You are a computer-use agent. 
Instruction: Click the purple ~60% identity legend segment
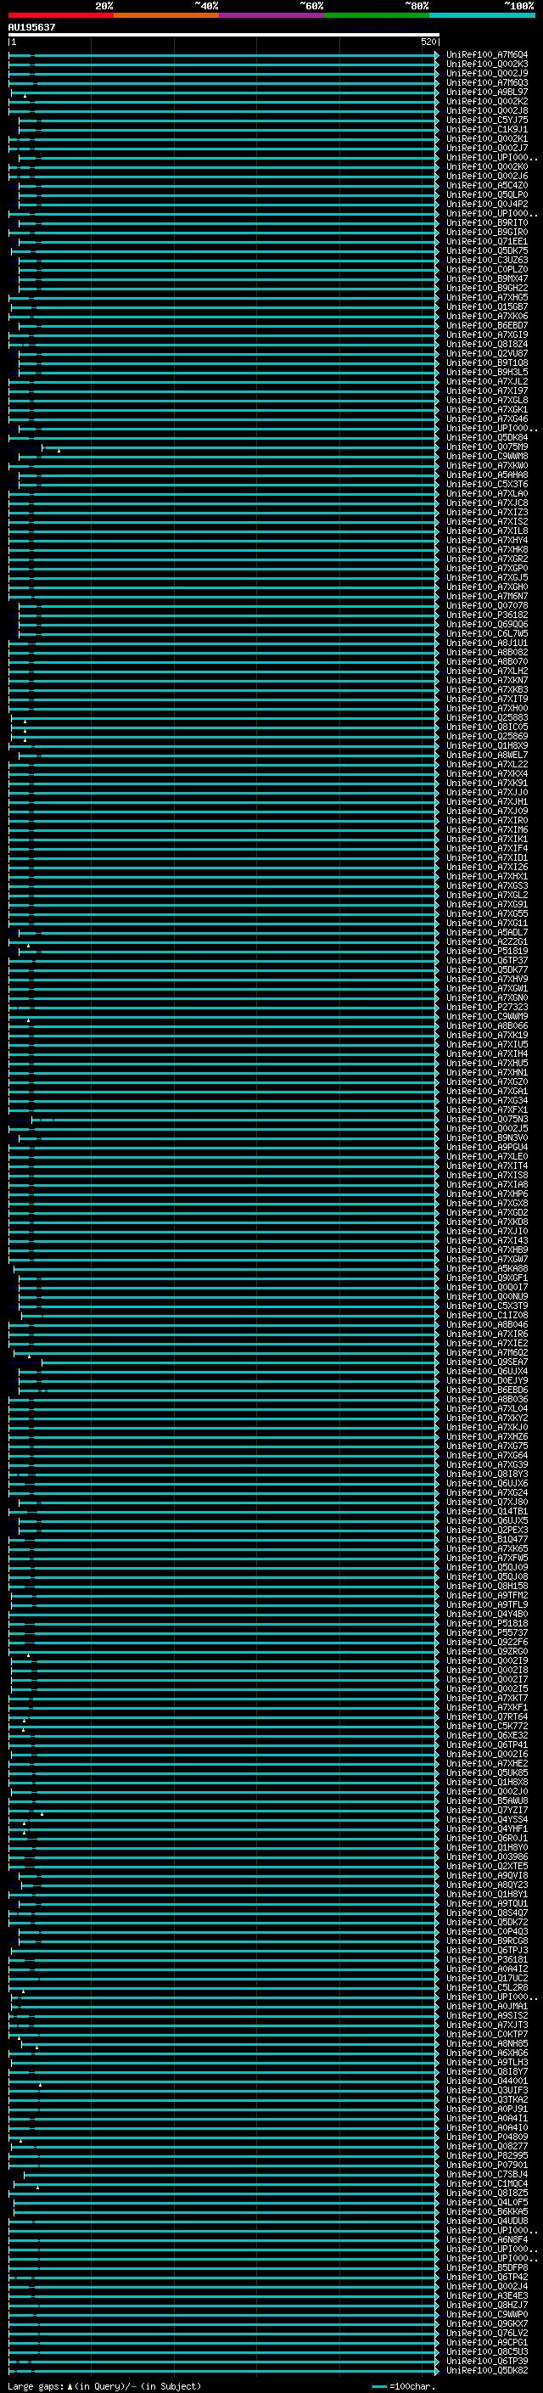click(x=271, y=15)
